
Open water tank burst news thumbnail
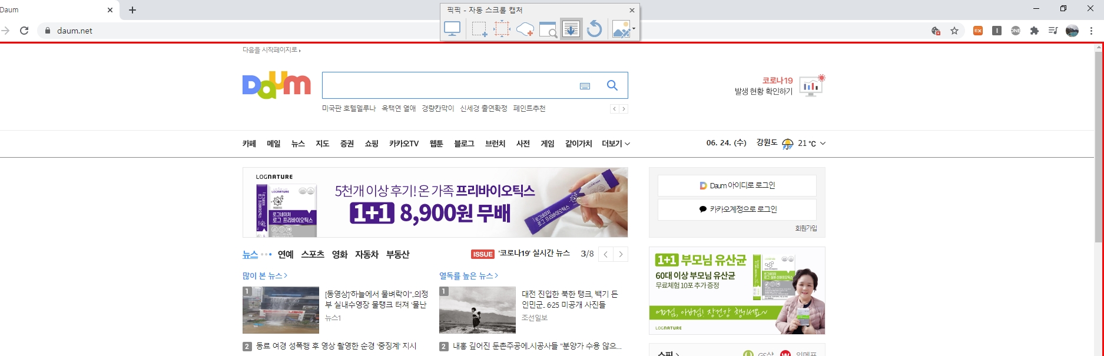tap(281, 310)
